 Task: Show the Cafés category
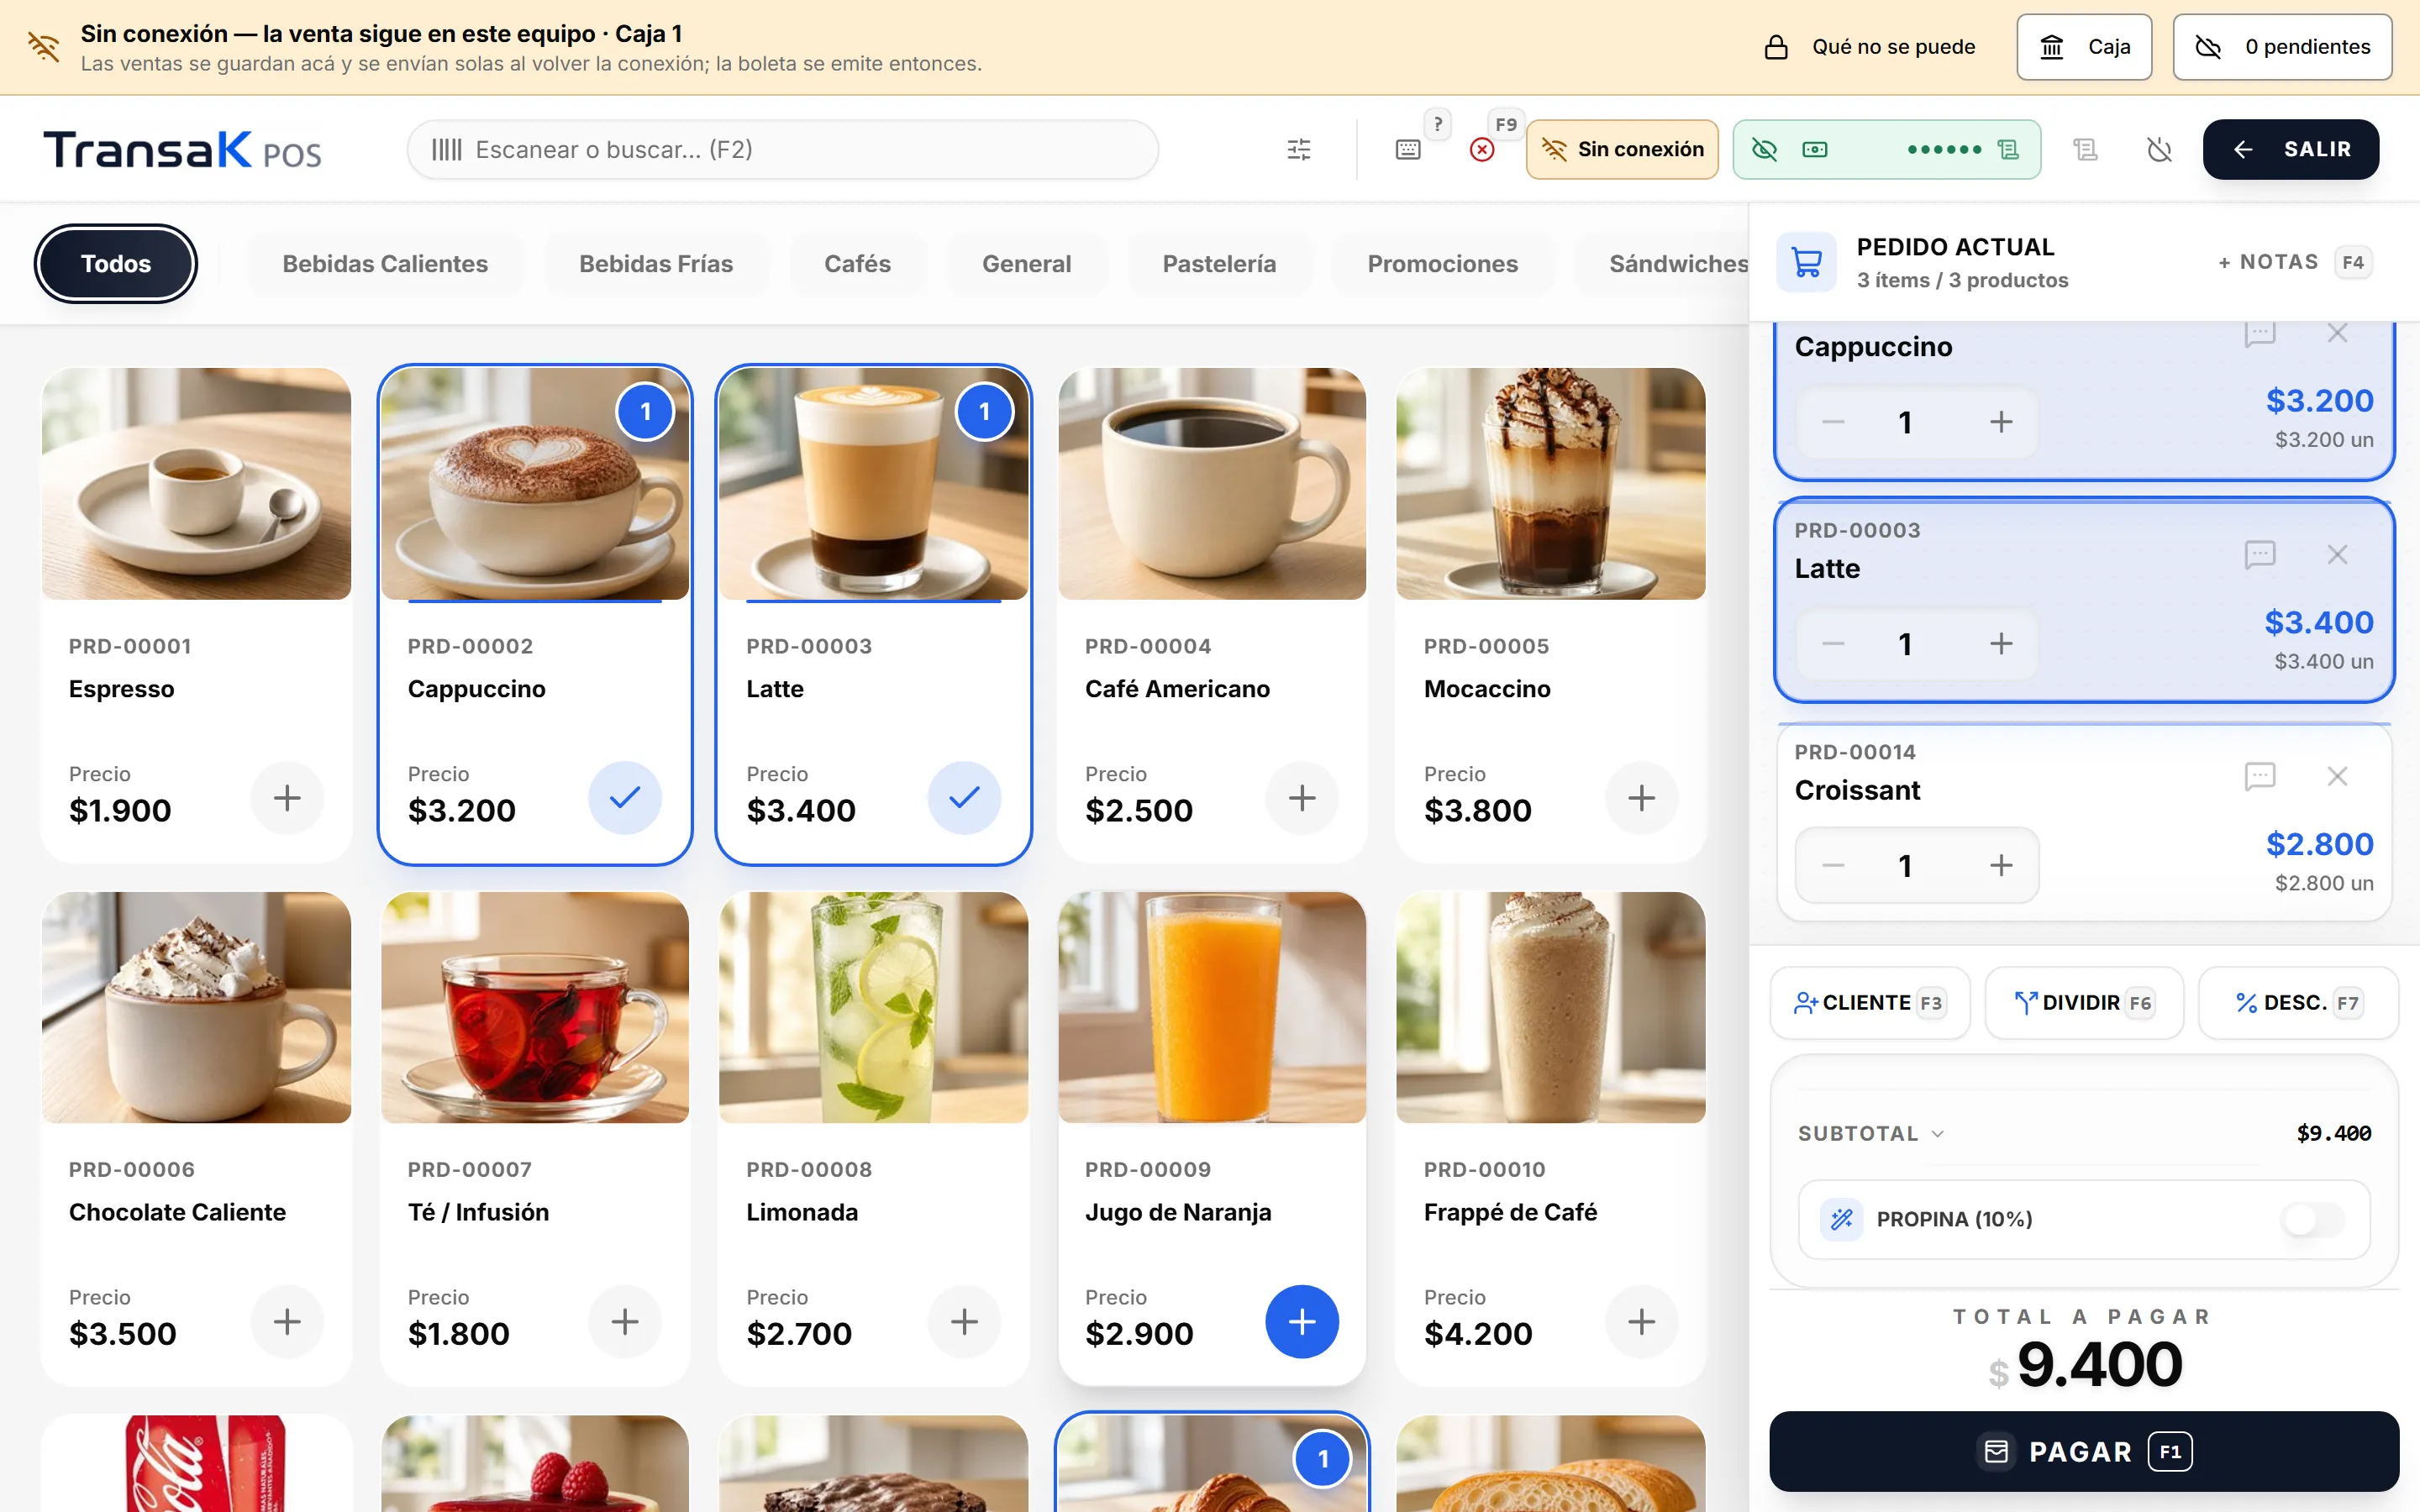point(857,264)
